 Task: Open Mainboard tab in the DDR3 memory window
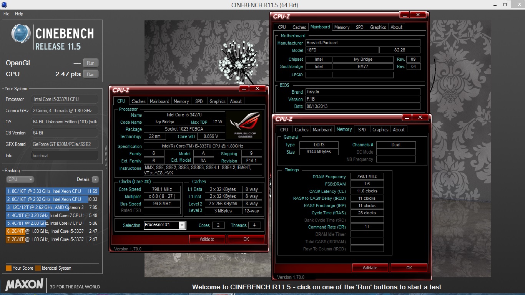tap(322, 130)
